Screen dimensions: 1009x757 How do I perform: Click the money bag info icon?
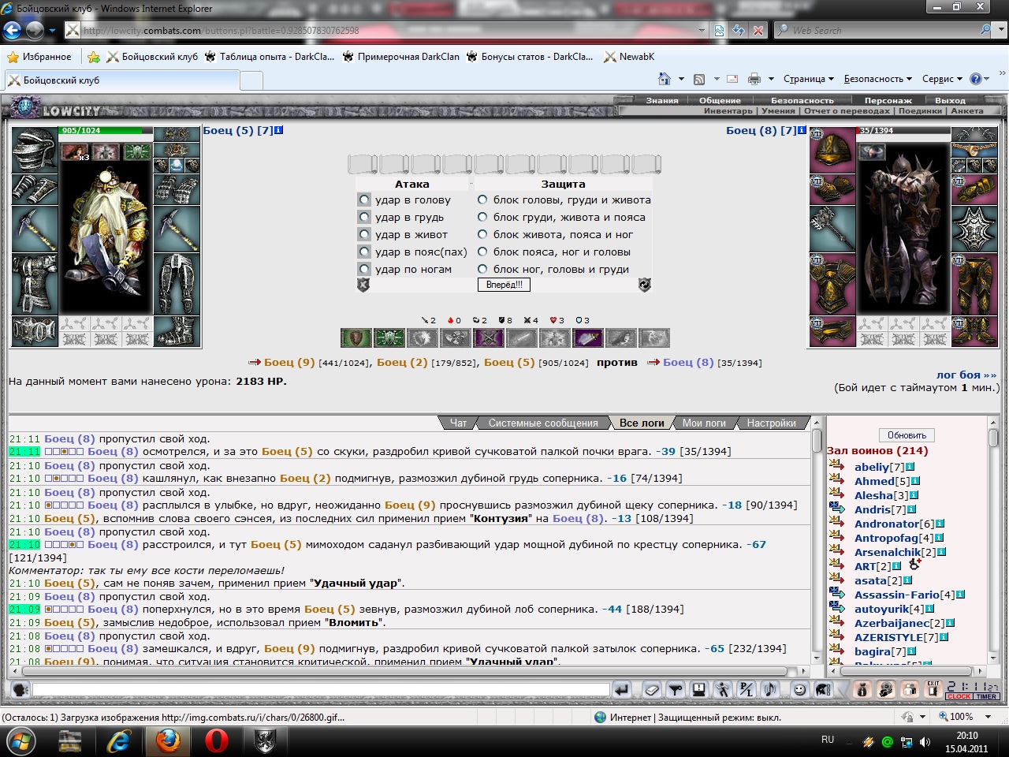862,690
